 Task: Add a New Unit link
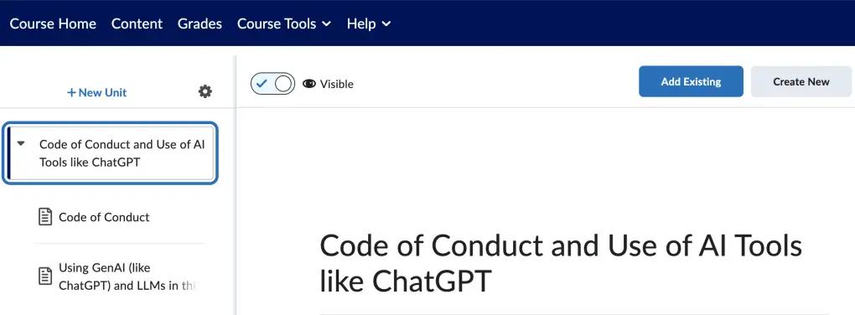click(96, 93)
